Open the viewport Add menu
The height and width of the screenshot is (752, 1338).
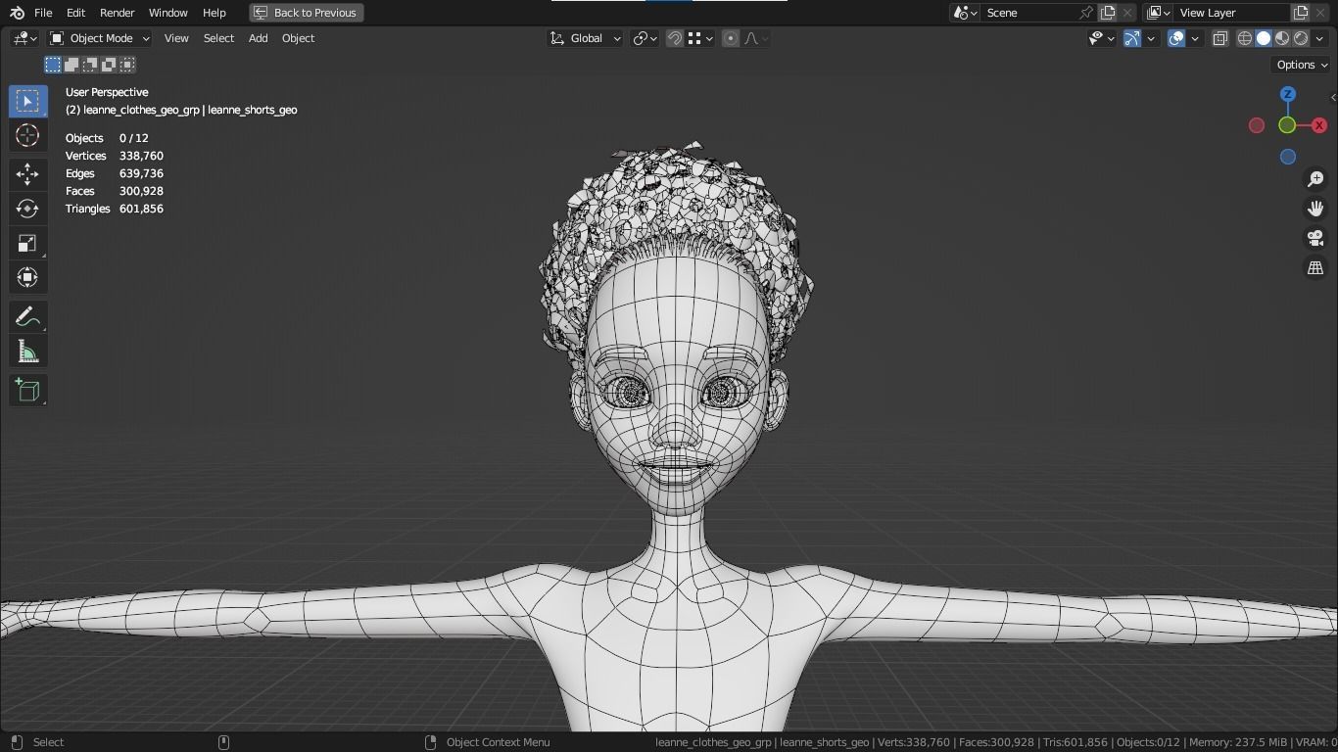tap(258, 38)
